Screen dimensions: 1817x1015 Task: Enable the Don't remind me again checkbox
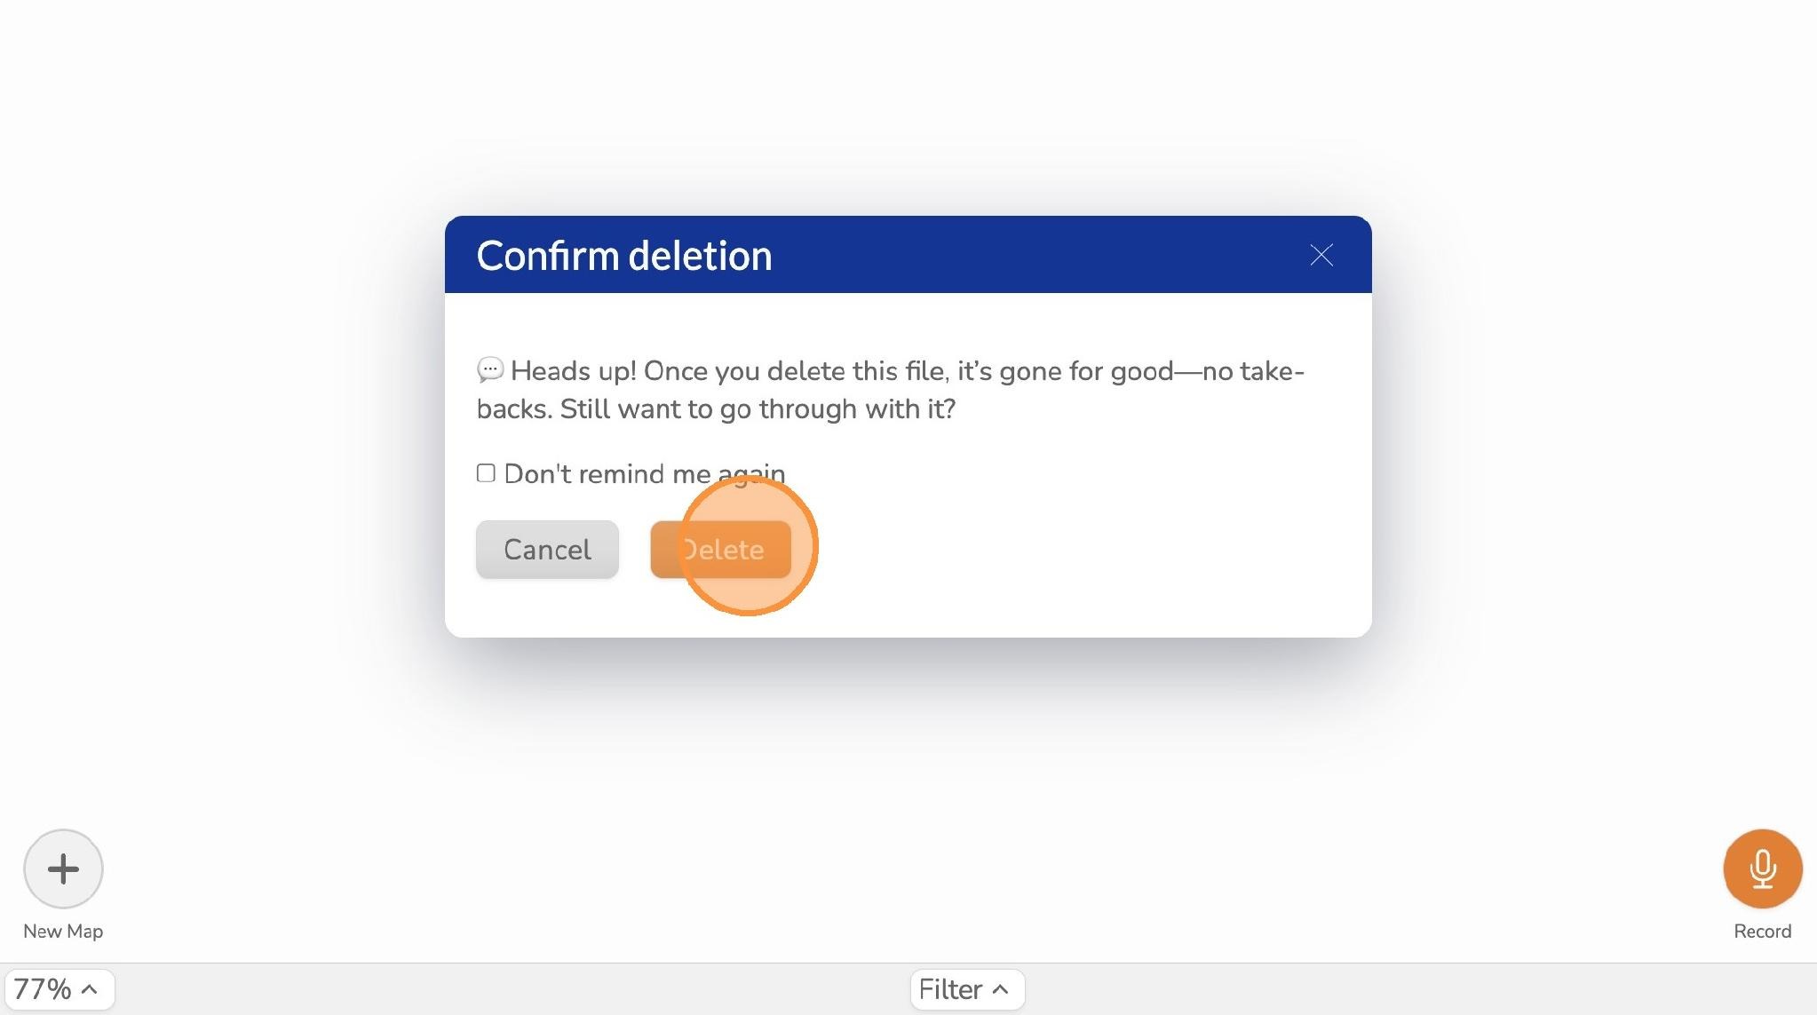[x=486, y=472]
